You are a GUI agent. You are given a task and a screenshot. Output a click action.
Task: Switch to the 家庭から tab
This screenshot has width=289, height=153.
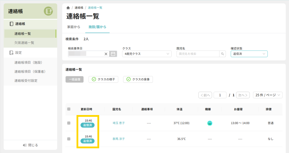click(74, 27)
